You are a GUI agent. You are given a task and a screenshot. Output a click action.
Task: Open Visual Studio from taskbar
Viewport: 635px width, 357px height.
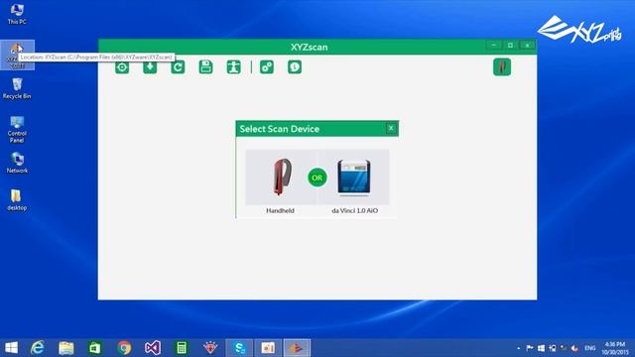point(153,348)
